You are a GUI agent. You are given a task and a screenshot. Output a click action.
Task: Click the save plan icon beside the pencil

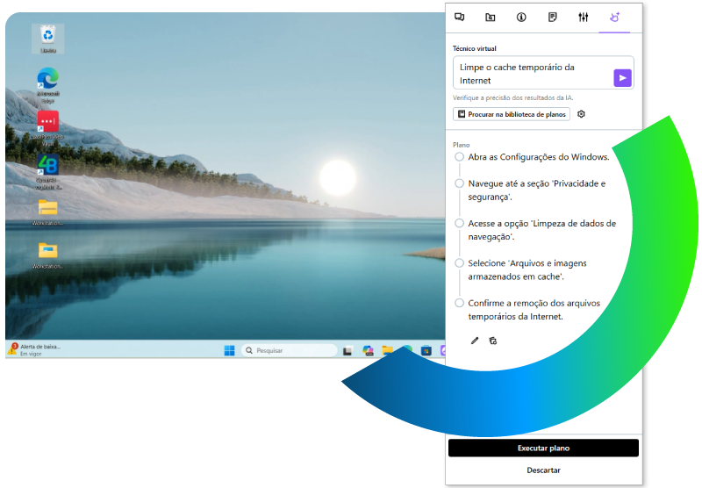(x=493, y=341)
